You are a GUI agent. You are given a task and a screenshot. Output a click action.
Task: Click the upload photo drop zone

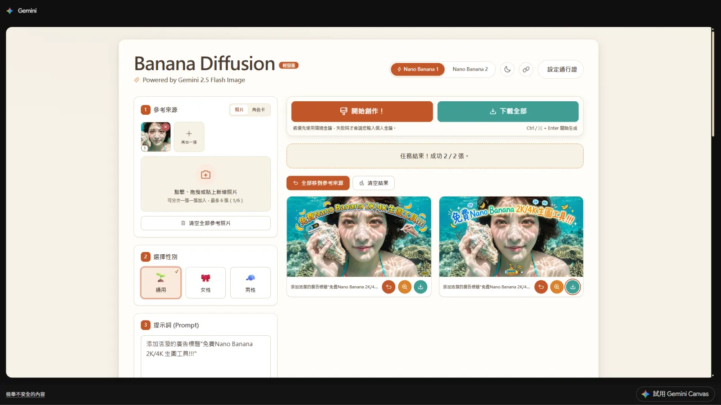[205, 184]
